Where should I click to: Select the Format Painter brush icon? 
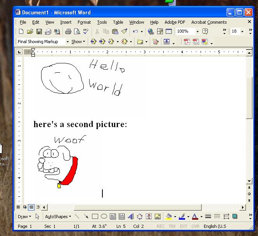click(x=124, y=31)
